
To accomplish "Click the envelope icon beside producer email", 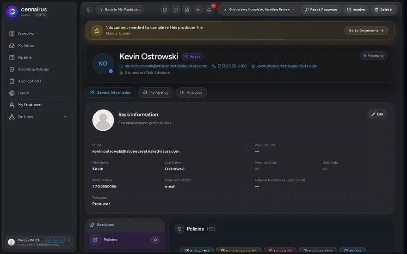I will pyautogui.click(x=121, y=66).
